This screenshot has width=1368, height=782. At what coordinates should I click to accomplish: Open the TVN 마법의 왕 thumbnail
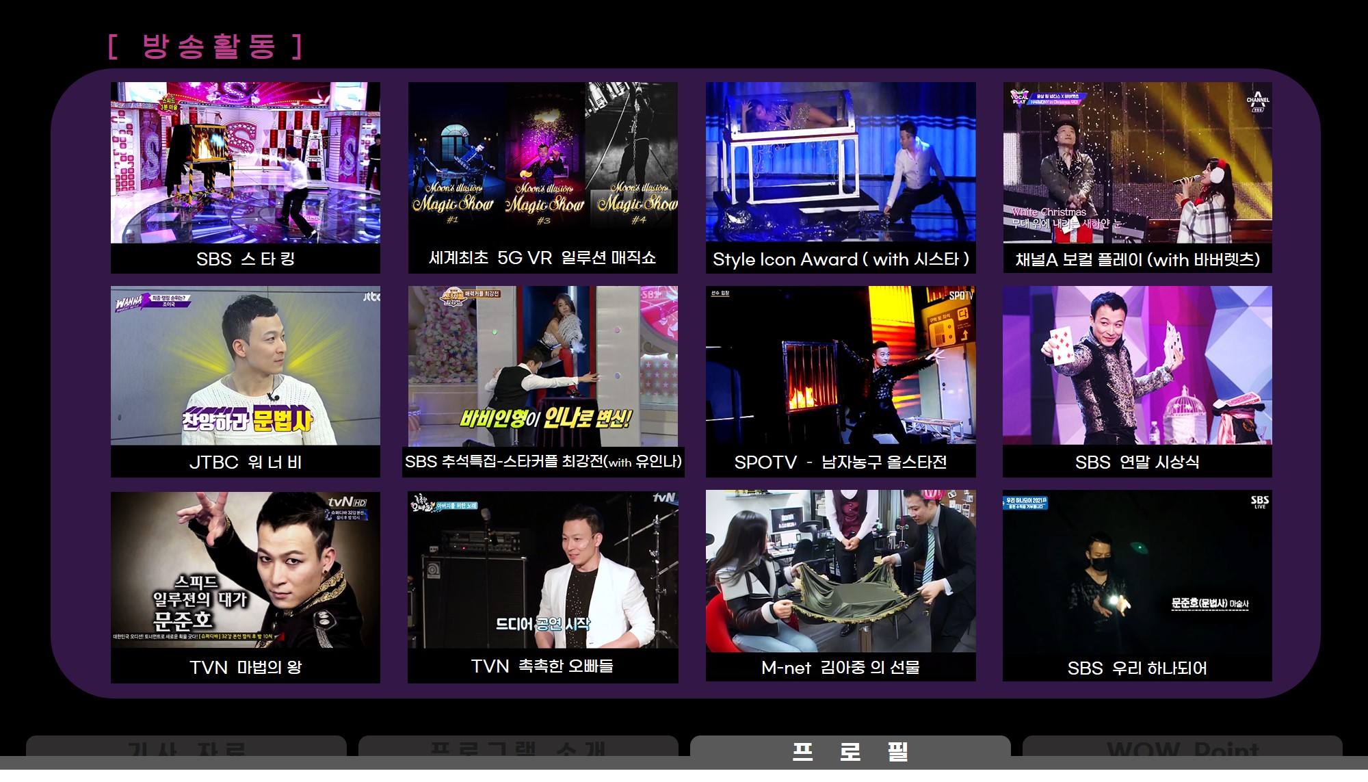[245, 570]
